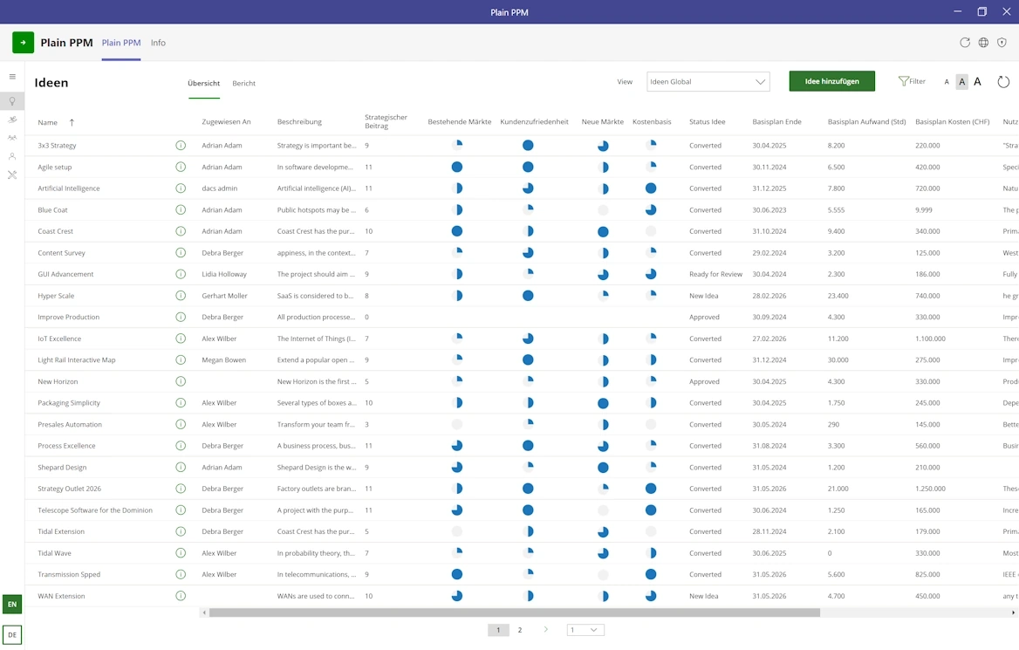Open the tools icon in the sidebar

pos(12,175)
